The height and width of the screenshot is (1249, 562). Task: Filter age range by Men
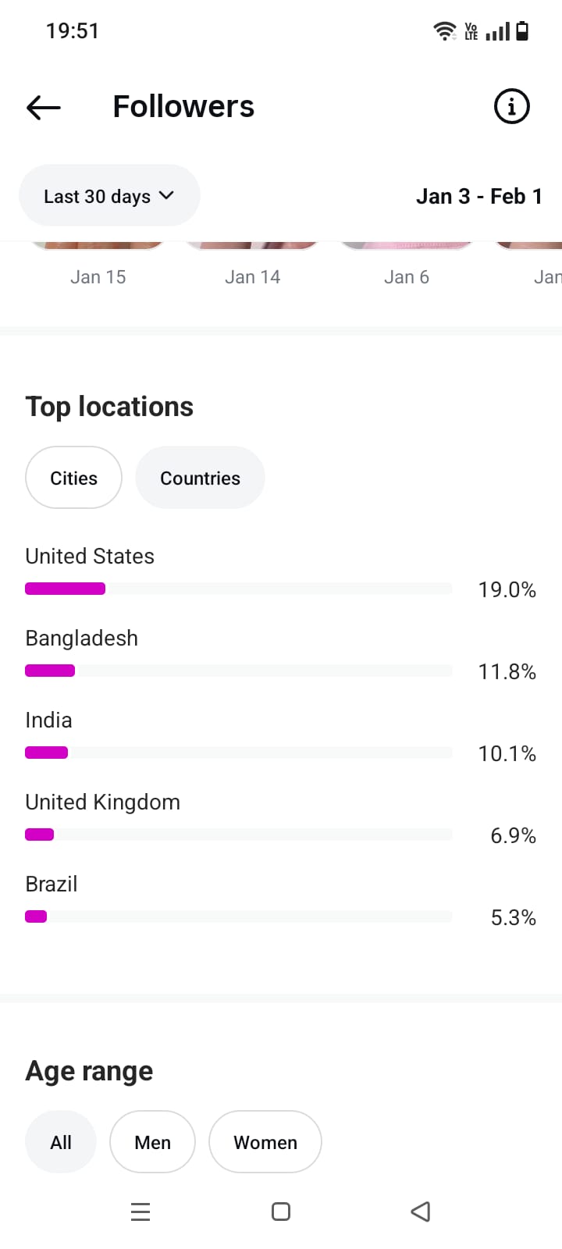[152, 1142]
